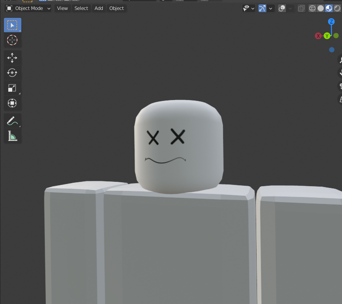The width and height of the screenshot is (342, 304).
Task: Open object visibility and selectability dropdown
Action: pyautogui.click(x=249, y=9)
